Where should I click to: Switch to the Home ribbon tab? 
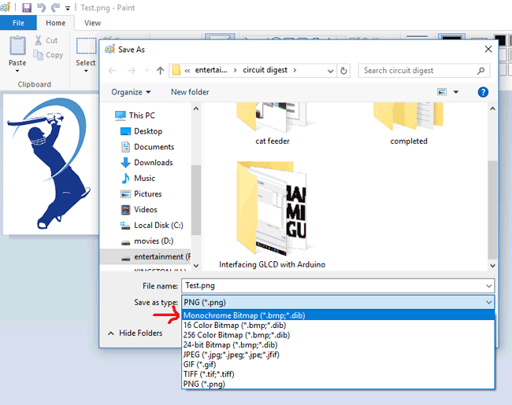[x=55, y=23]
